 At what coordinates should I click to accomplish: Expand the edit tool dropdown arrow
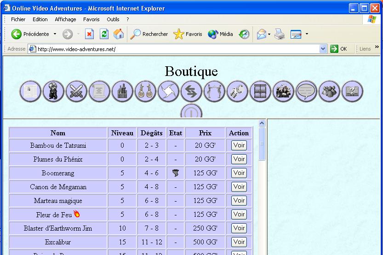(307, 34)
